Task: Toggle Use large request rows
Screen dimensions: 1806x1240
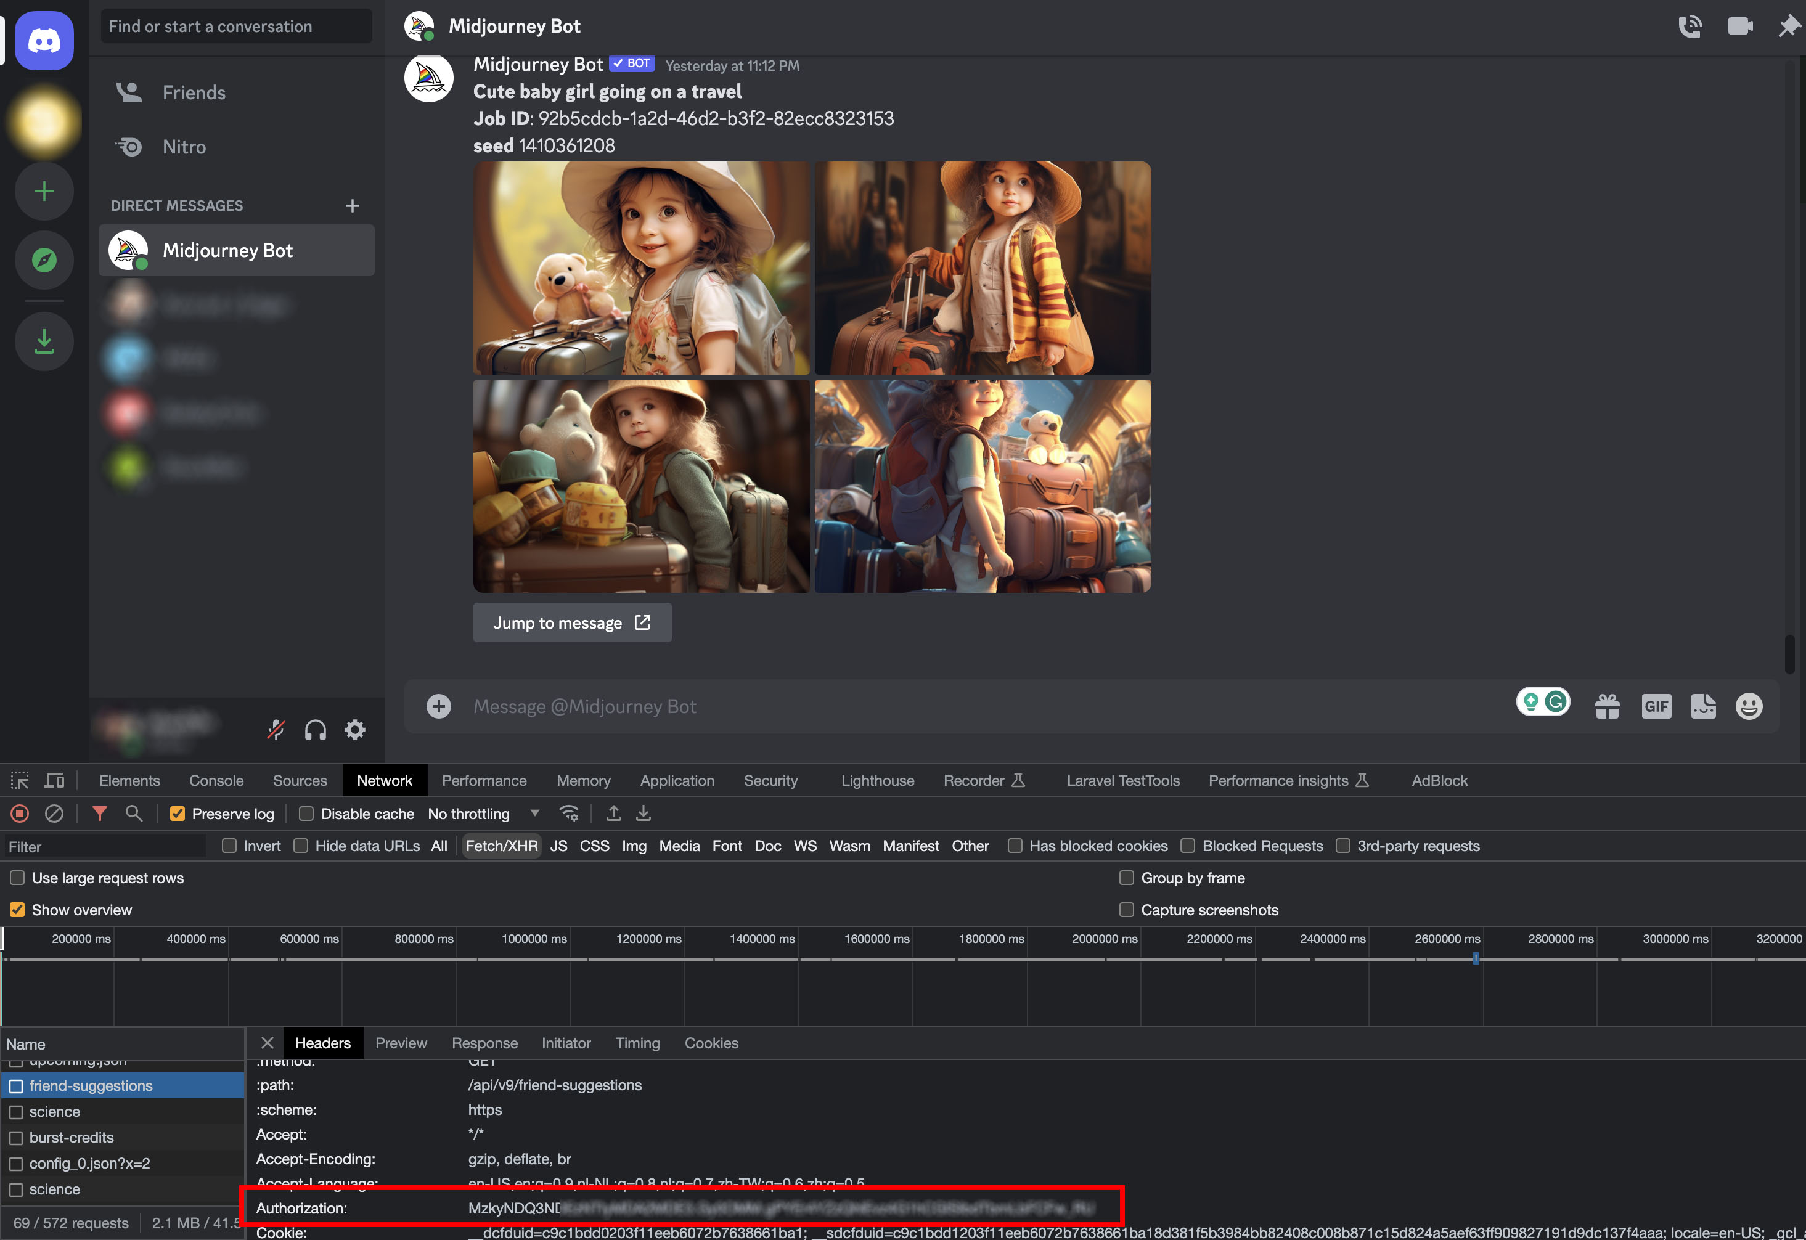Action: [17, 878]
